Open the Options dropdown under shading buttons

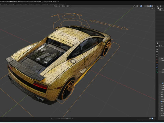coord(153,8)
